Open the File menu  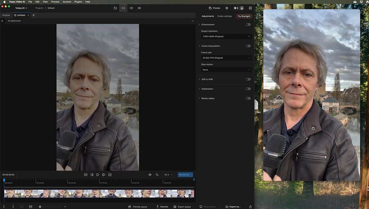coord(30,2)
